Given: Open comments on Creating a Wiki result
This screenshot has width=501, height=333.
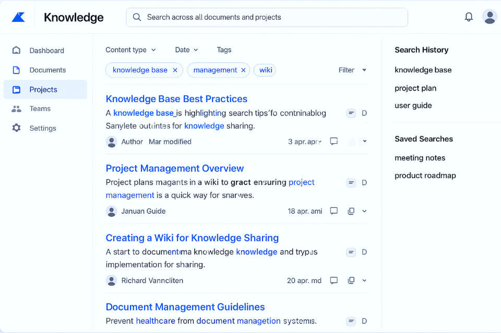Looking at the screenshot, I should coord(333,280).
